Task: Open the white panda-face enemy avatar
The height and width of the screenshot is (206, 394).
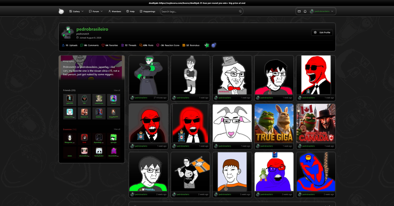Action: click(99, 151)
